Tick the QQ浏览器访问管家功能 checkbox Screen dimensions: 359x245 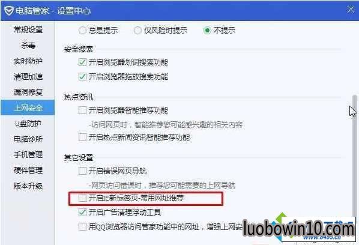(x=82, y=226)
